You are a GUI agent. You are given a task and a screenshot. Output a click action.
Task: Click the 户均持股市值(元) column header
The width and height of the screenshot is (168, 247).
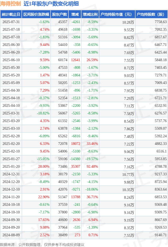(117, 14)
